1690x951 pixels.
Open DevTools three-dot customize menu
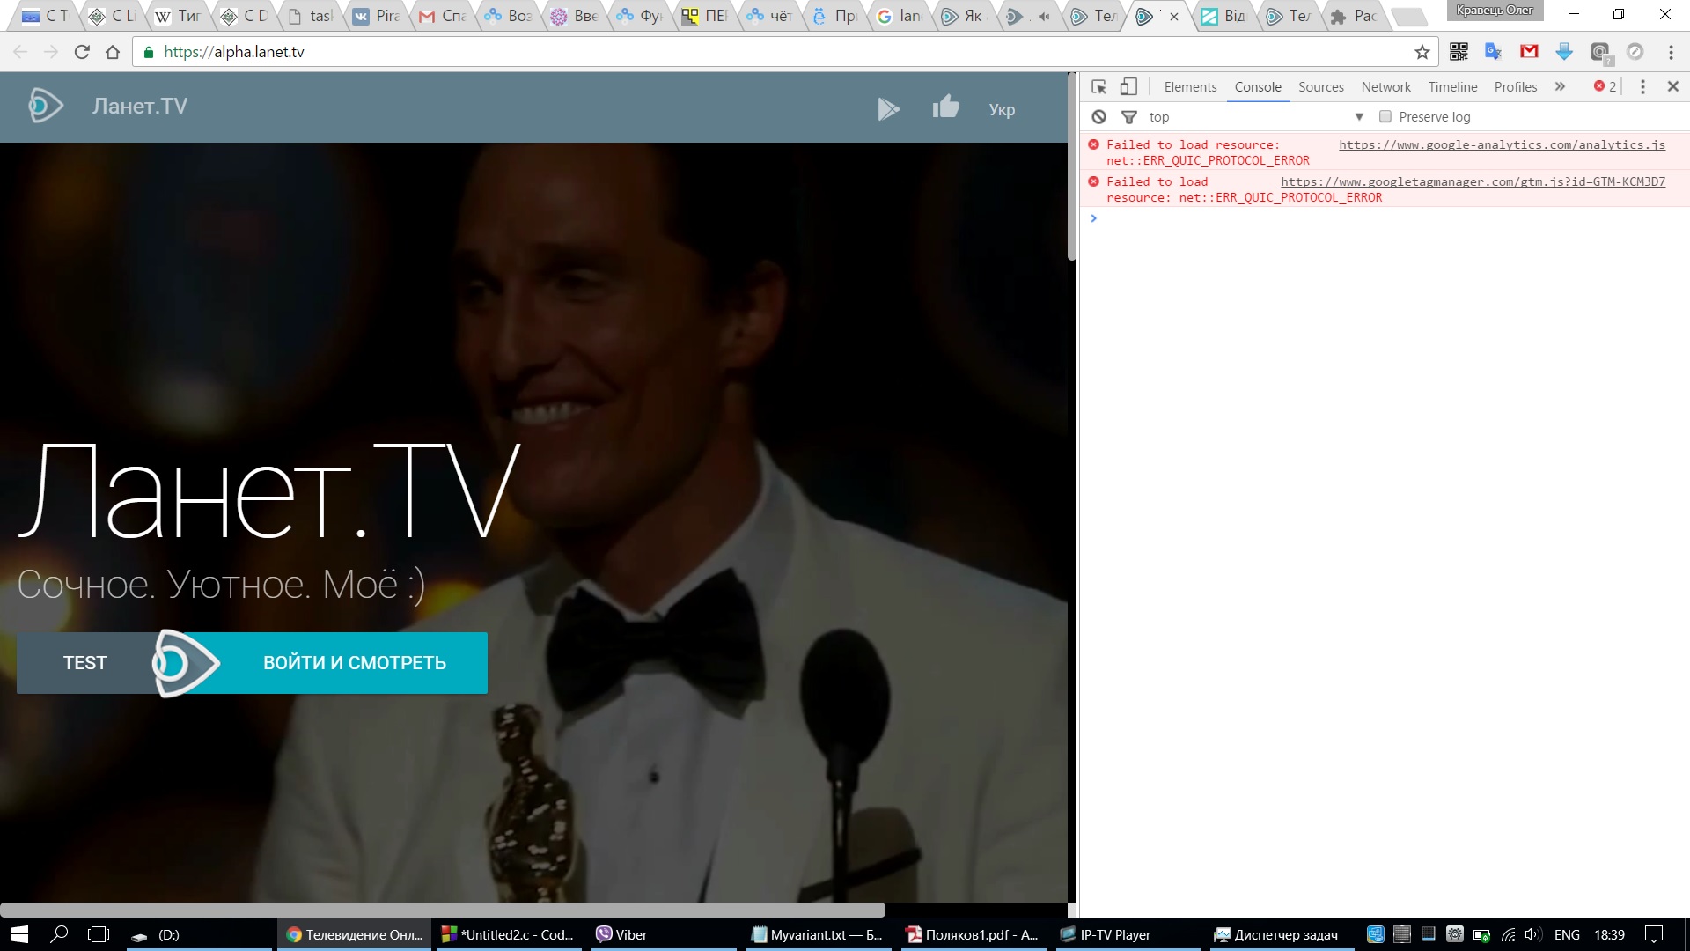click(1642, 86)
